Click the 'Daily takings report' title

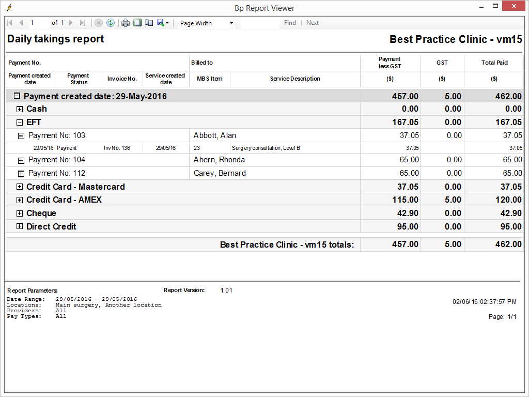pos(56,39)
